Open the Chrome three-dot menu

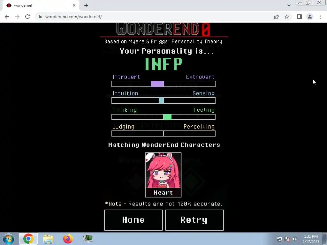(320, 17)
